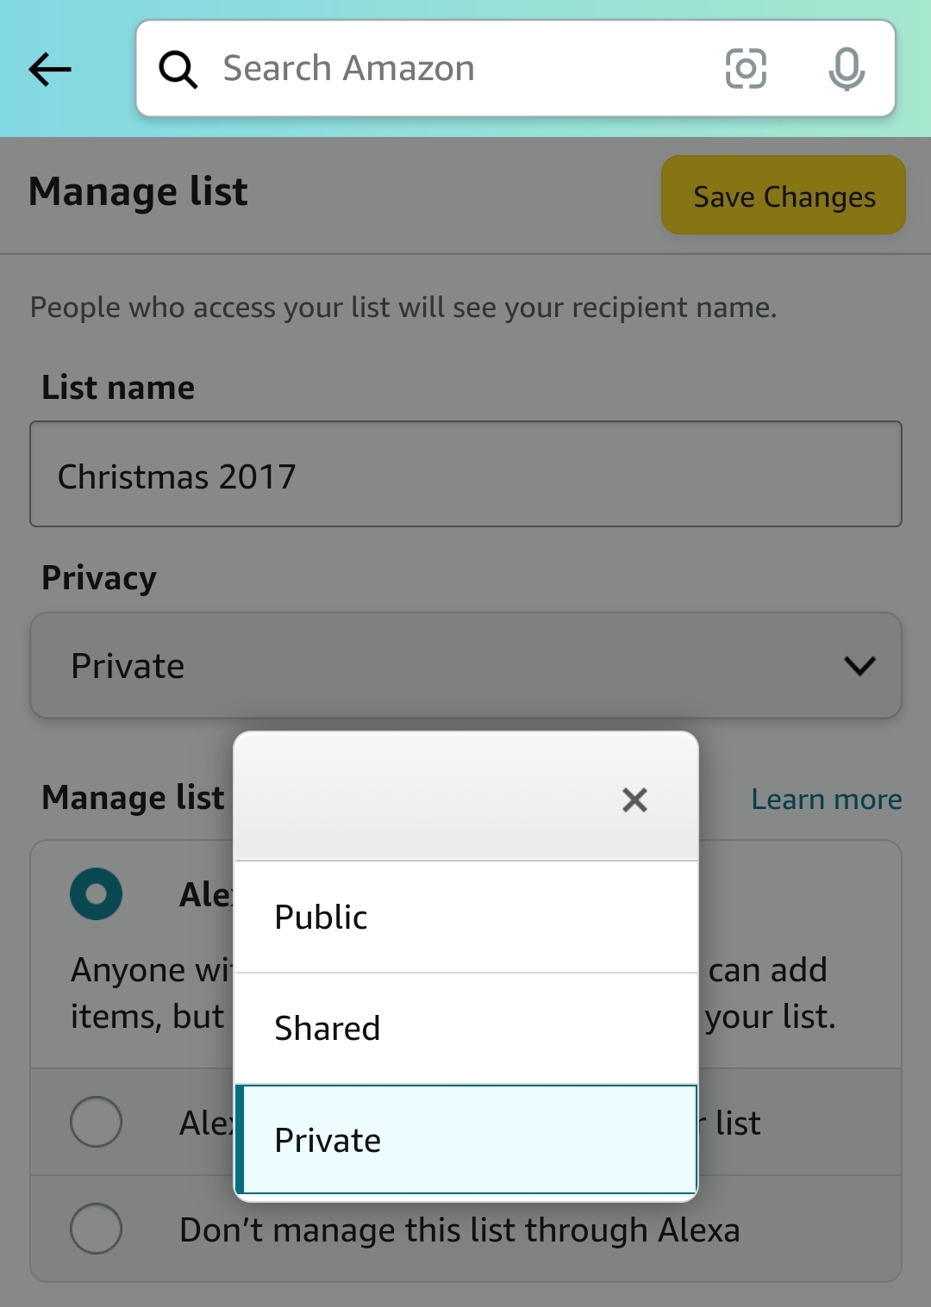This screenshot has height=1307, width=931.
Task: Tap the back arrow icon
Action: pyautogui.click(x=49, y=69)
